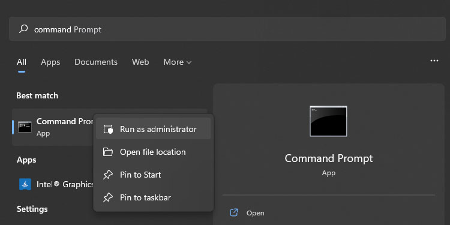Click the Command Prompt title in preview pane
Screen dimensions: 450x225
[x=329, y=158]
